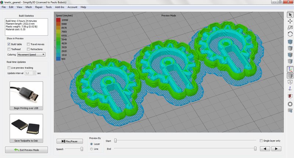Enable Travel moves in preview

click(x=28, y=44)
